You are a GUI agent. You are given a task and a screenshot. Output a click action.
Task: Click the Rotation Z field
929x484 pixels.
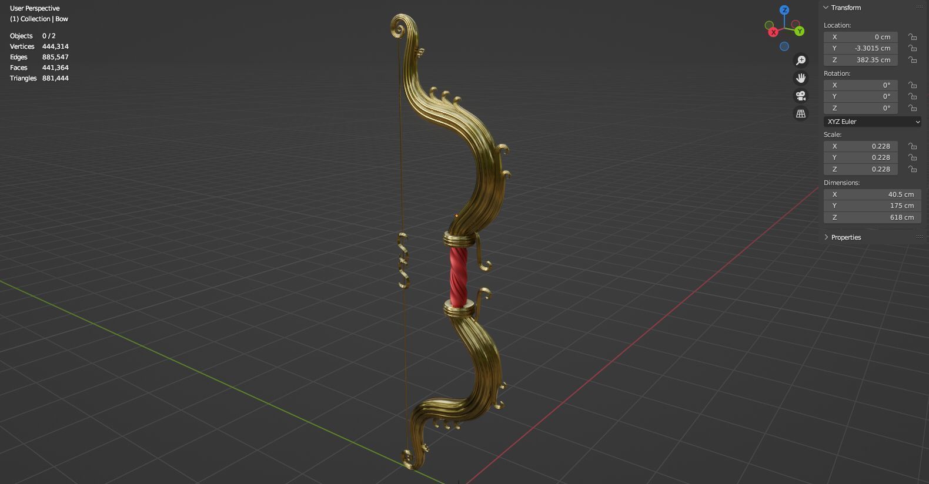click(x=861, y=108)
